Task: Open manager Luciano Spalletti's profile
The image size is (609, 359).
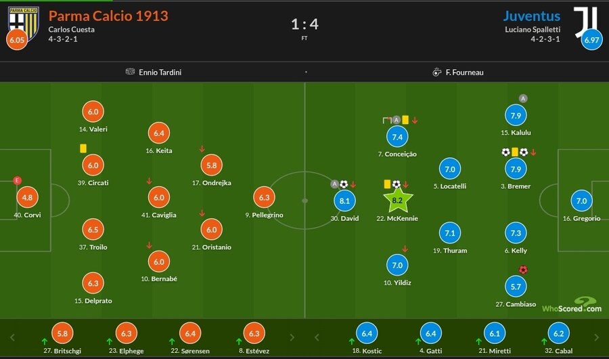Action: (x=533, y=29)
